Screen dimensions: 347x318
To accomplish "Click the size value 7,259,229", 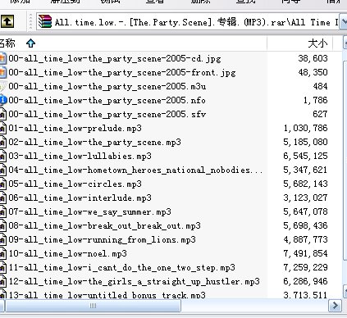I will pyautogui.click(x=305, y=267).
